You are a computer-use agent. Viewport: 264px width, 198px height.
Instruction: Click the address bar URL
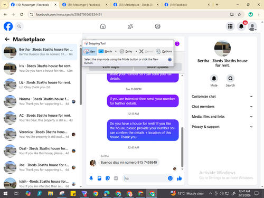(69, 14)
